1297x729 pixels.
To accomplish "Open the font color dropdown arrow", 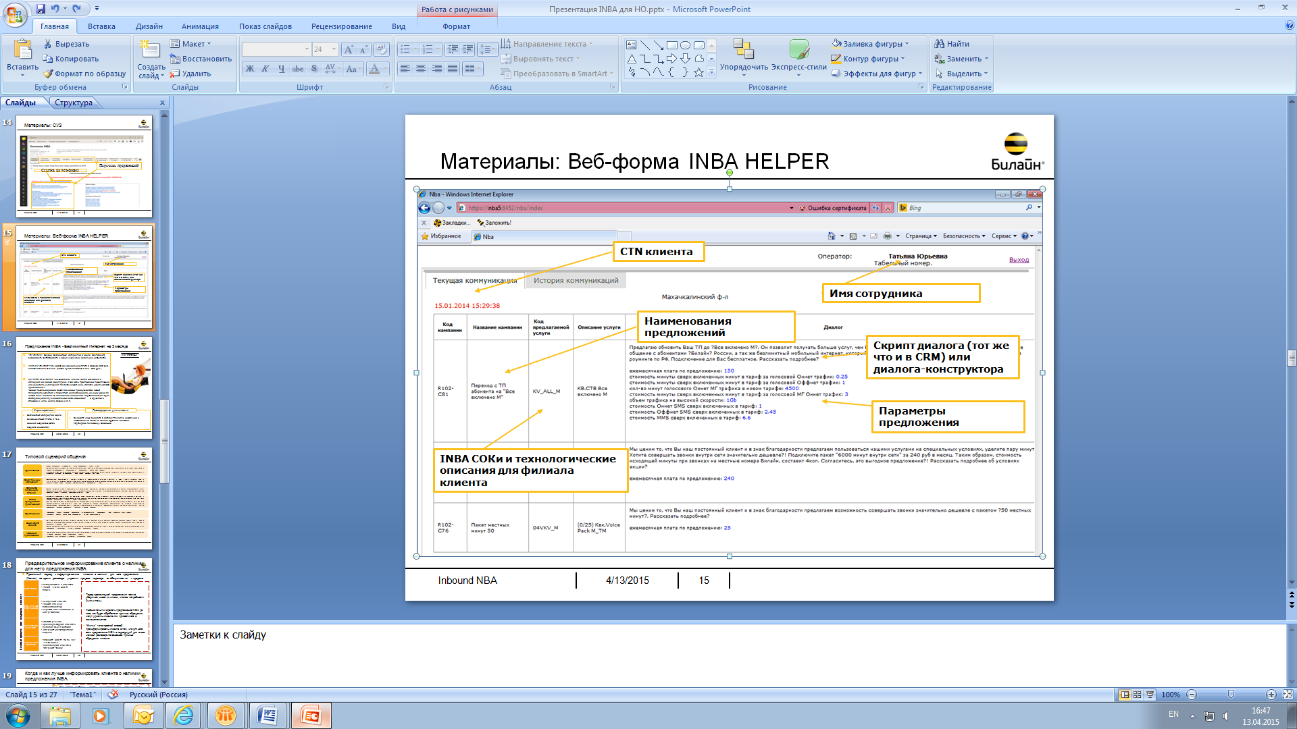I will (385, 69).
